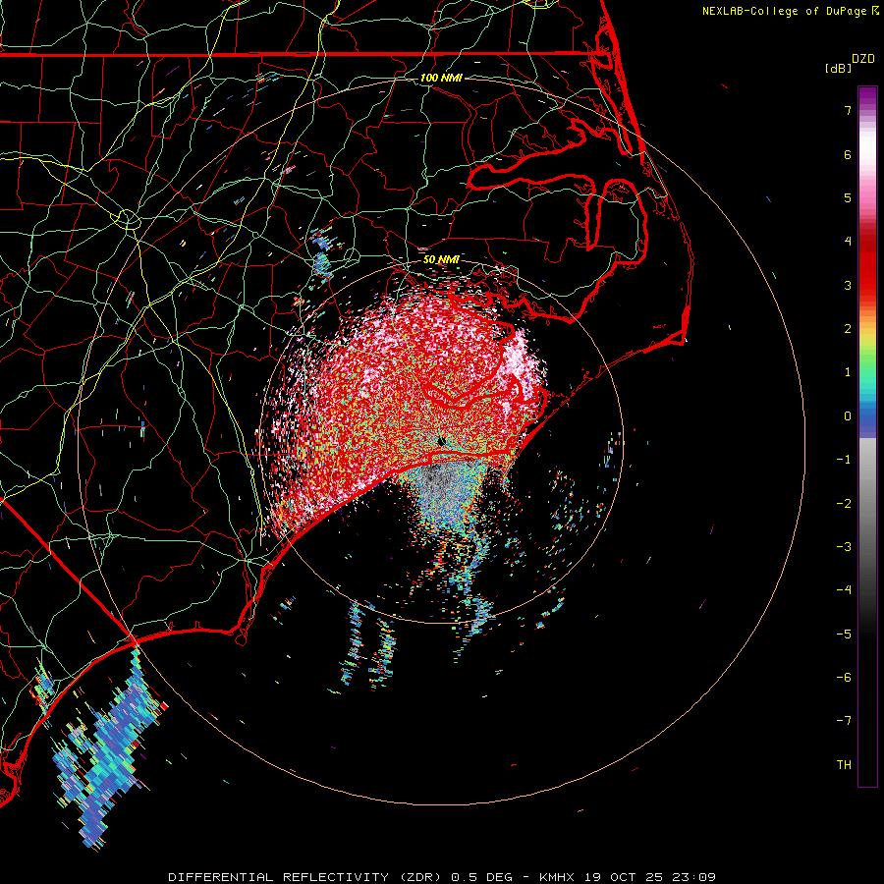Click the '-5' value on color scale
884x884 pixels.
(x=844, y=635)
